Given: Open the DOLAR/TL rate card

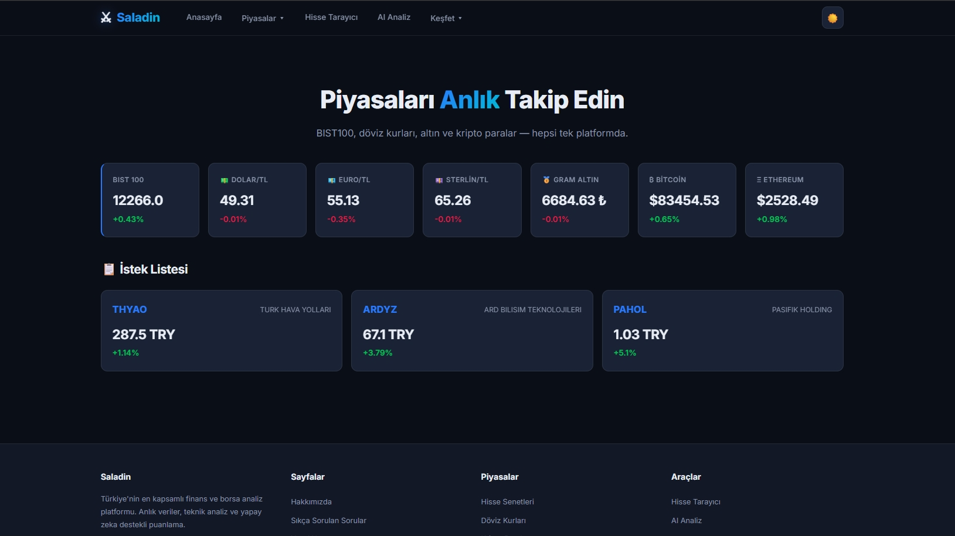Looking at the screenshot, I should point(257,200).
